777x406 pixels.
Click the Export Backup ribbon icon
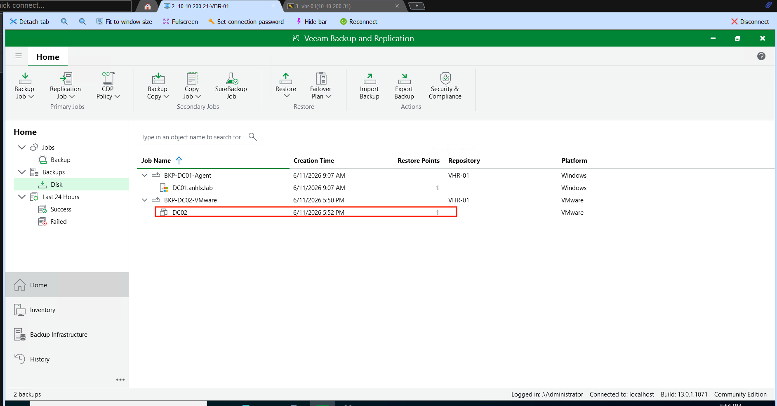coord(404,78)
